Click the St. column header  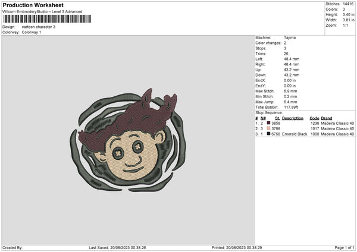point(277,118)
